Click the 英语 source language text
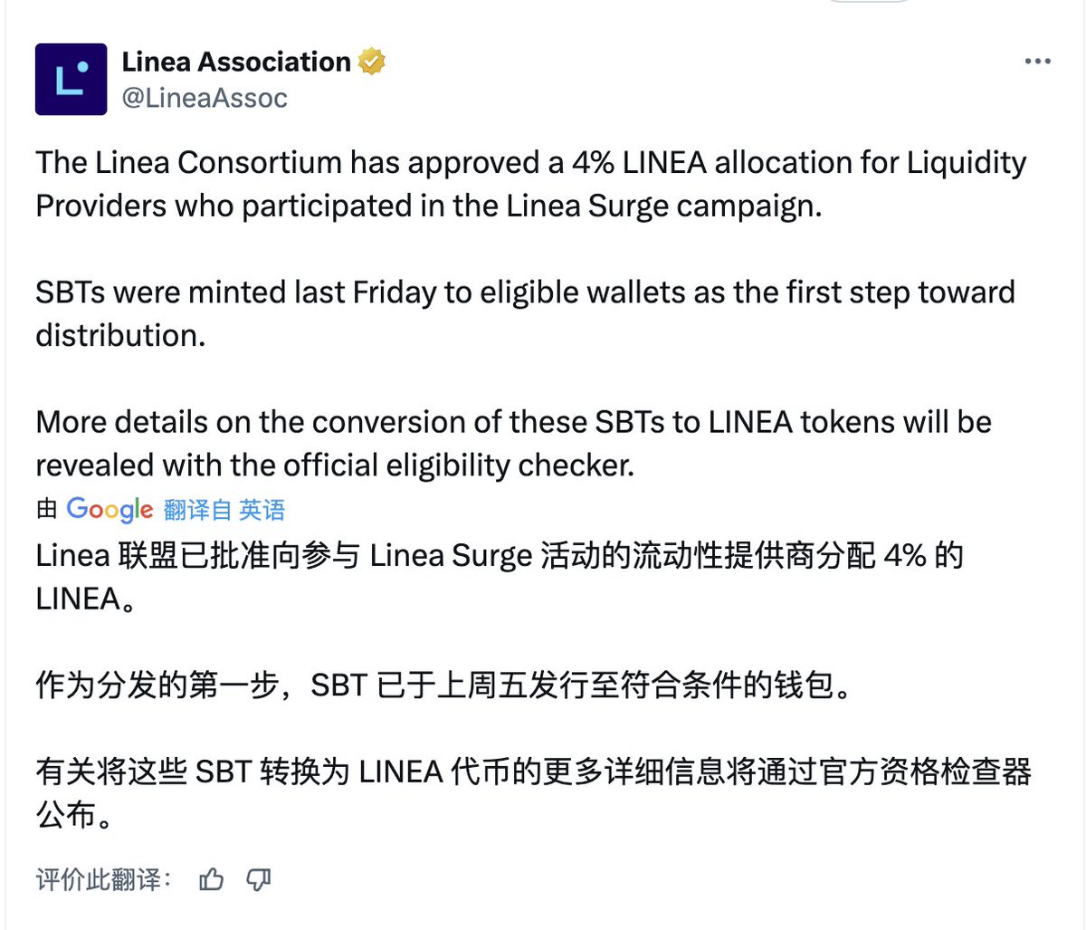The image size is (1086, 930). pos(262,510)
